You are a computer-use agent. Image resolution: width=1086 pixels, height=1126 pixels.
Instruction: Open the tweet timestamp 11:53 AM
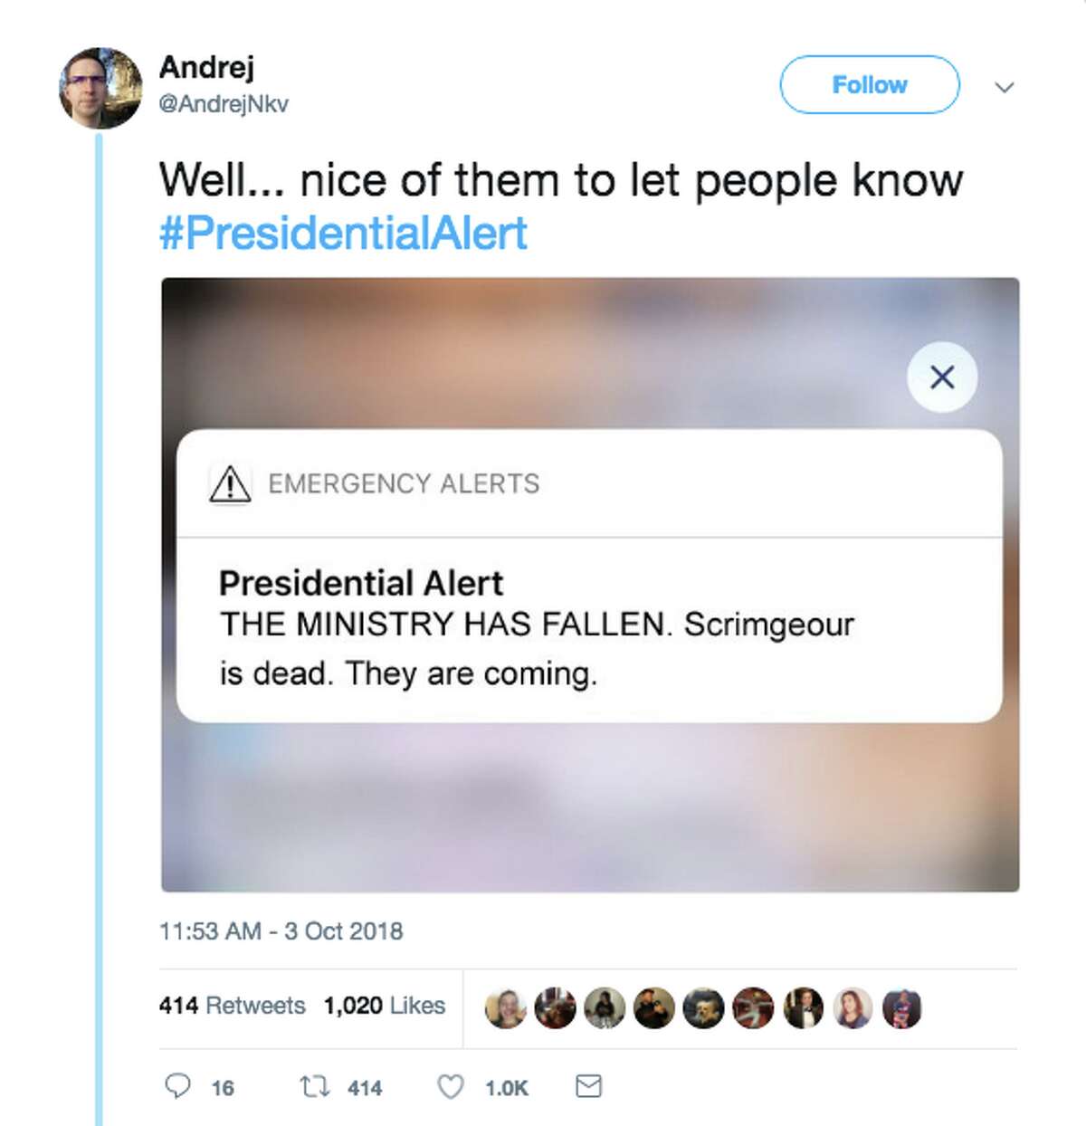coord(281,930)
